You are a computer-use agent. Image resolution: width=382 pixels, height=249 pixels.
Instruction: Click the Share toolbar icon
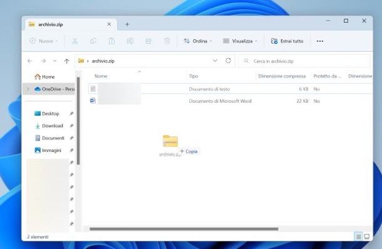pyautogui.click(x=148, y=41)
